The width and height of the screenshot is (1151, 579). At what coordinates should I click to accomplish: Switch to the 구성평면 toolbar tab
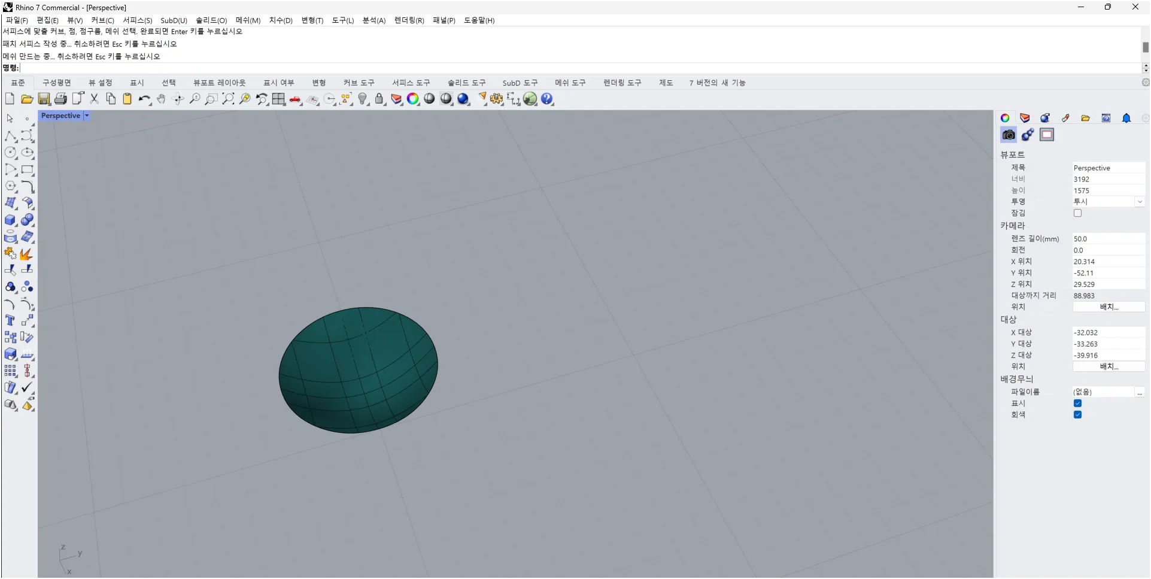click(56, 83)
